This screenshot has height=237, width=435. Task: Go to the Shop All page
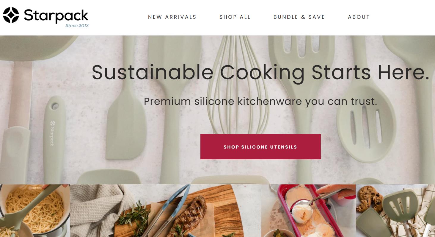[x=235, y=17]
